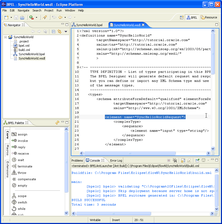This screenshot has width=222, height=224.
Task: Click Collapse All in Navigator
Action: click(53, 31)
